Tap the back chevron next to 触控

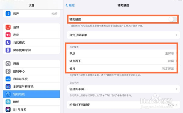67,5
